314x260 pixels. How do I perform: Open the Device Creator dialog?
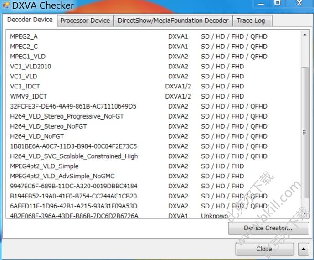pos(268,228)
